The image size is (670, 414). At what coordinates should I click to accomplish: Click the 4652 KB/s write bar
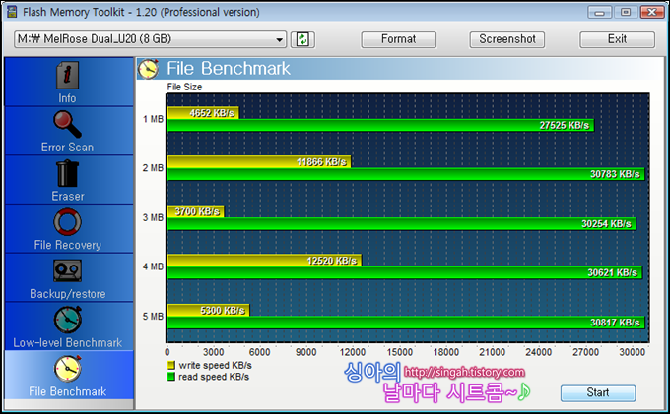click(203, 113)
